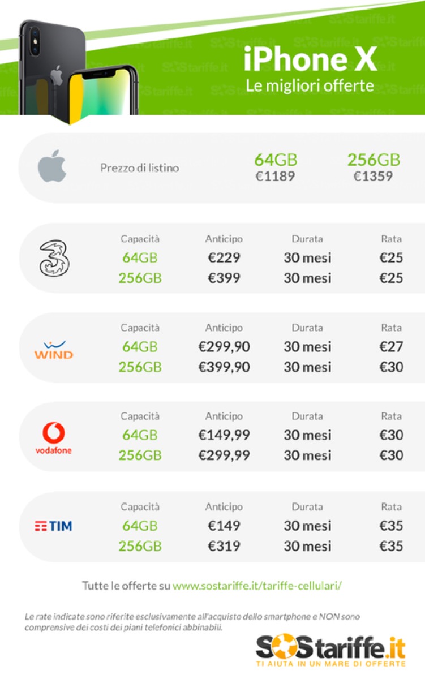Select the 256GB list price €1359

point(373,177)
